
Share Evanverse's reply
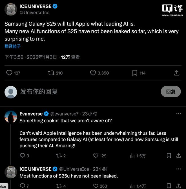click(178, 156)
